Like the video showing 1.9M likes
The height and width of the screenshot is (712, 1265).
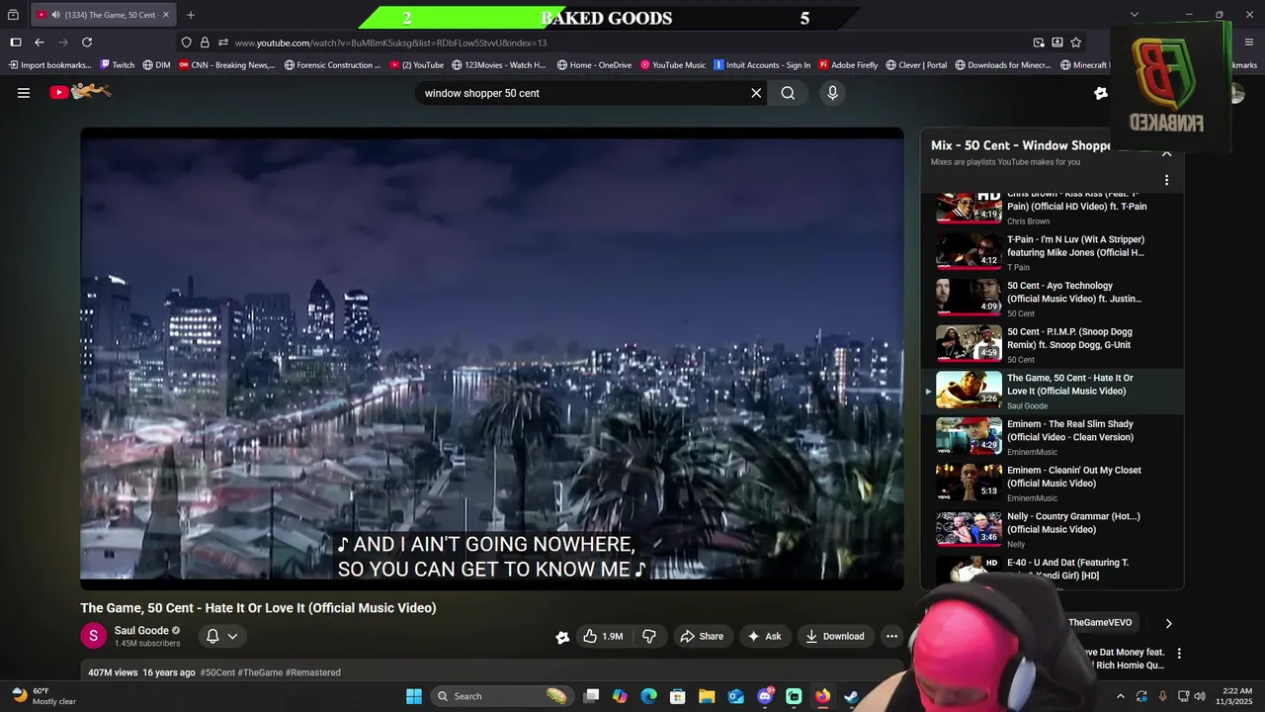[602, 636]
